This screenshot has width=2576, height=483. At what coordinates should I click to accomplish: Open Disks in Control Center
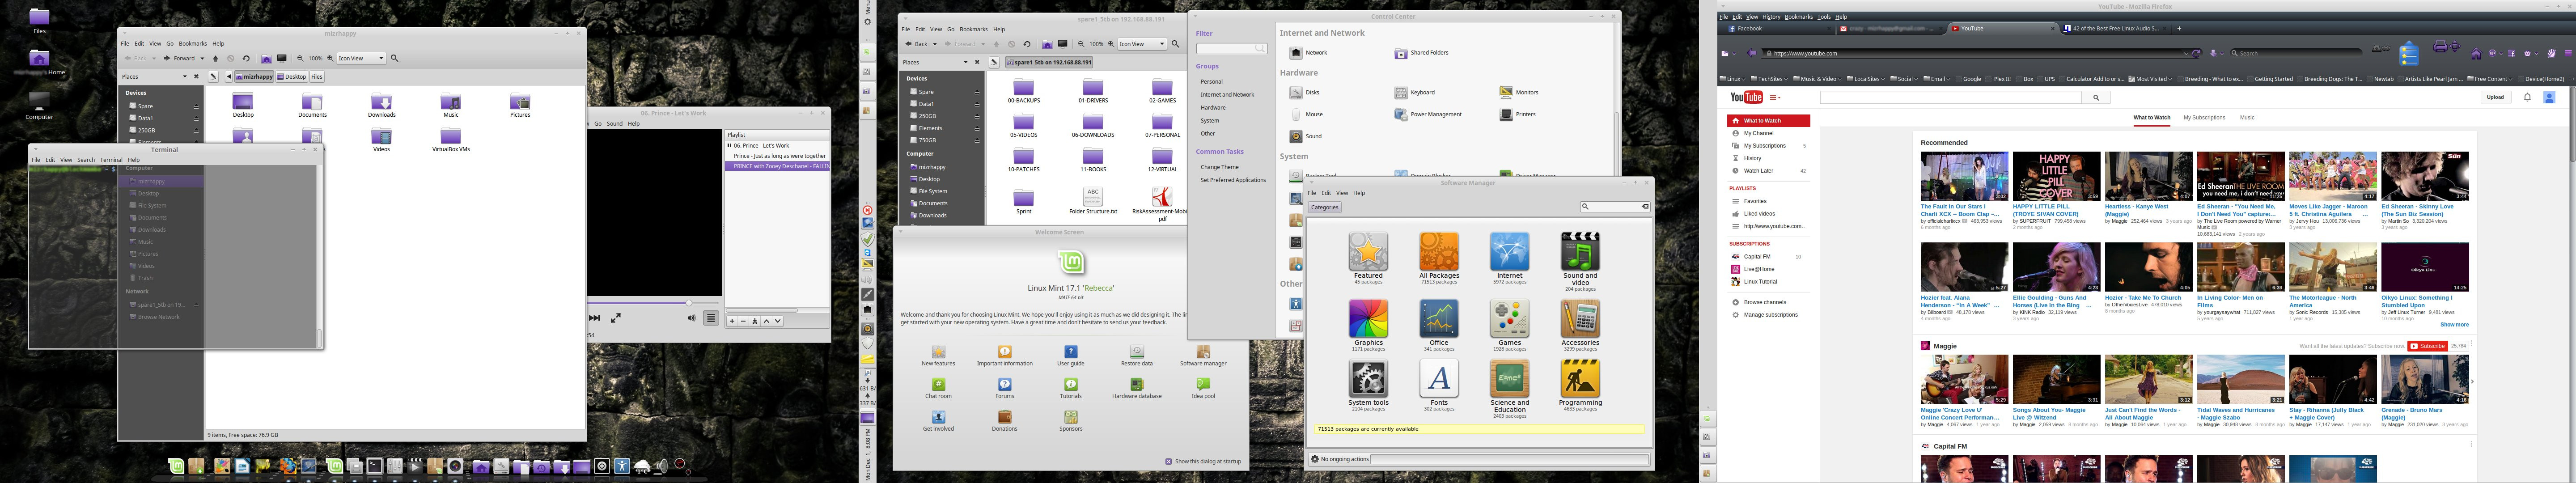pyautogui.click(x=1304, y=93)
